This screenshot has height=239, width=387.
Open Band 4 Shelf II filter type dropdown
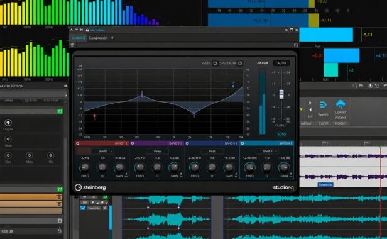(267, 151)
